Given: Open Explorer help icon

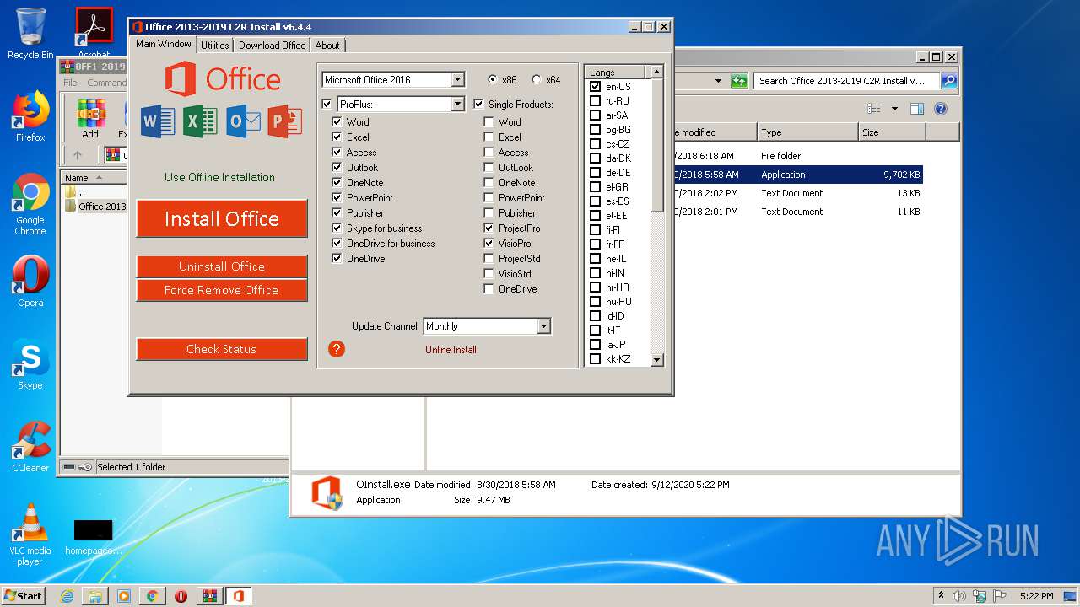Looking at the screenshot, I should tap(941, 109).
